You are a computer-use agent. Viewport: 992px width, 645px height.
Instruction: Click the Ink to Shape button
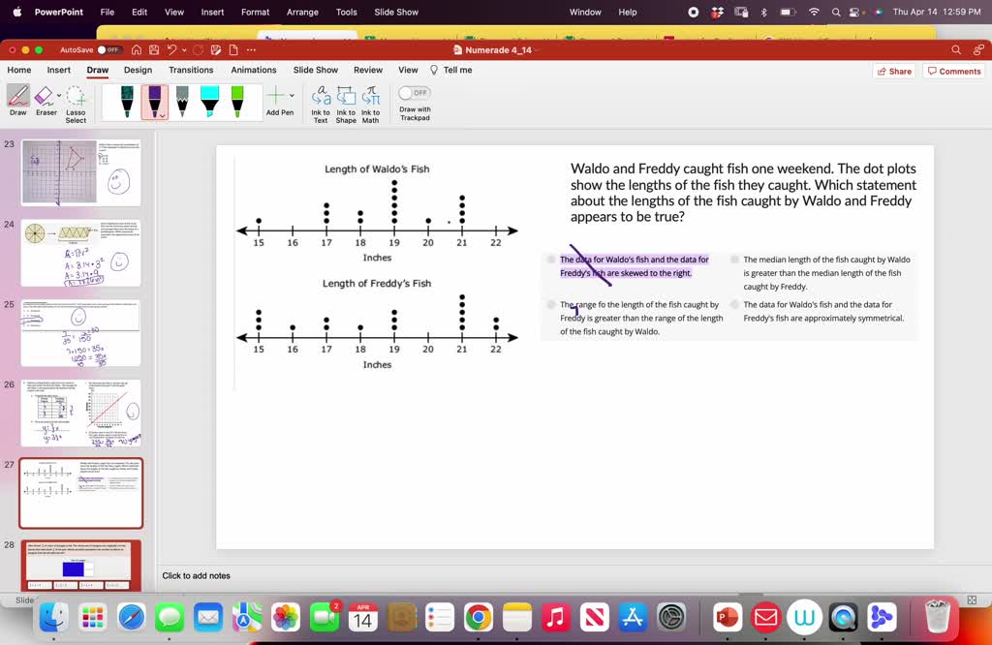(346, 104)
